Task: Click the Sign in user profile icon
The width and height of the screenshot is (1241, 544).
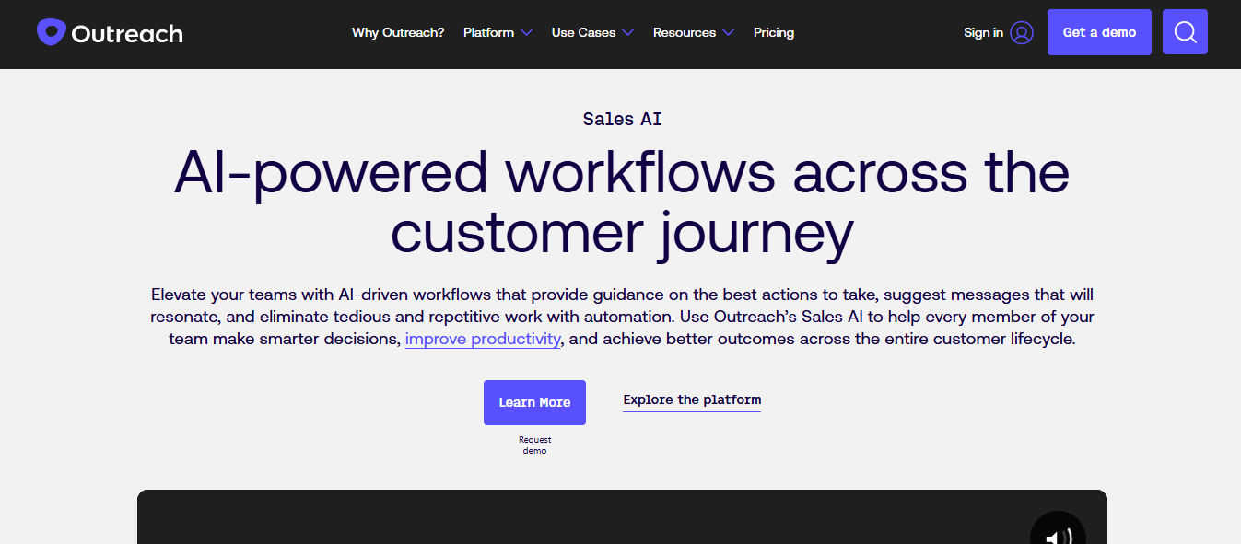Action: (x=1023, y=32)
